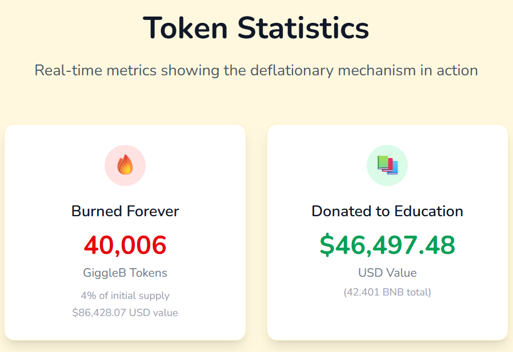The height and width of the screenshot is (352, 513).
Task: Select the green $46,497.48 donation amount
Action: 387,245
